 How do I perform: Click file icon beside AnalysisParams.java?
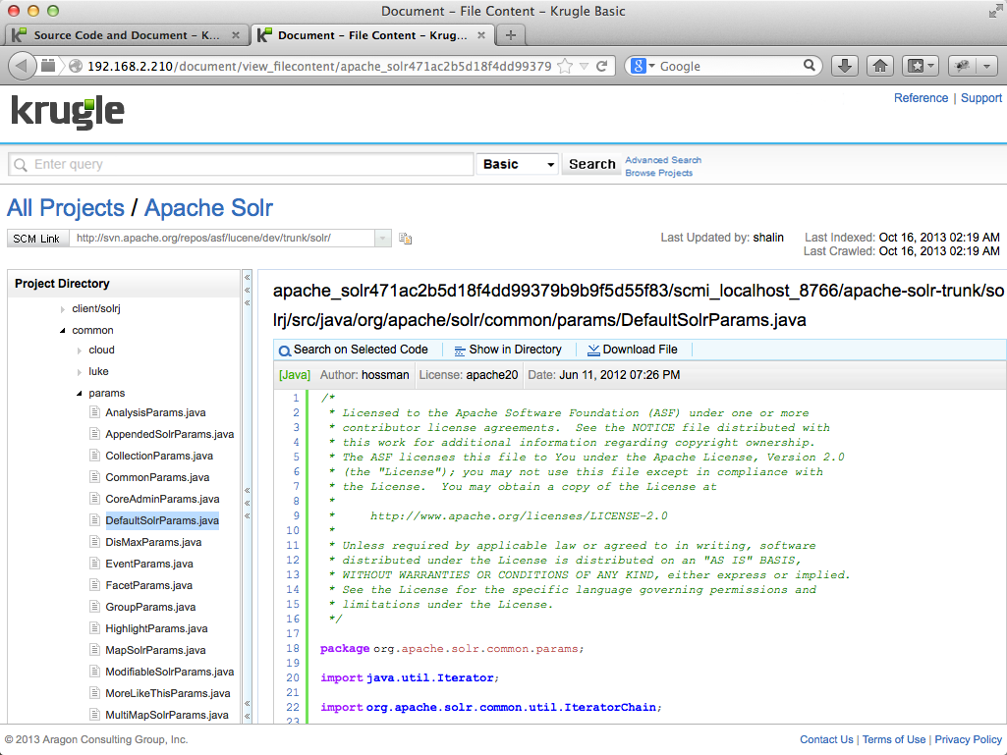[x=94, y=412]
